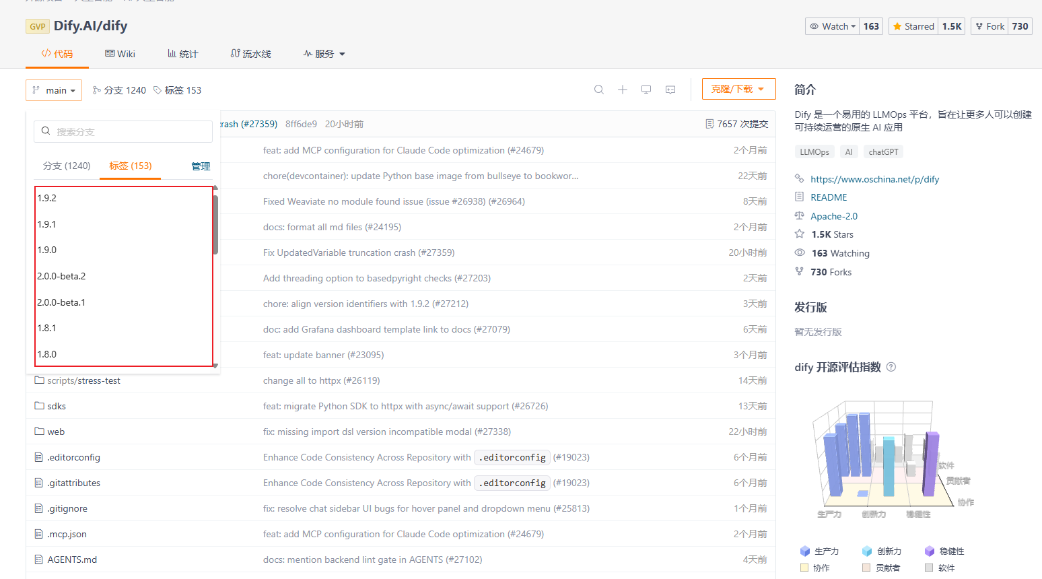Screen dimensions: 1042x579
Task: Click the commit history icon beside 7657 次提交
Action: [709, 124]
